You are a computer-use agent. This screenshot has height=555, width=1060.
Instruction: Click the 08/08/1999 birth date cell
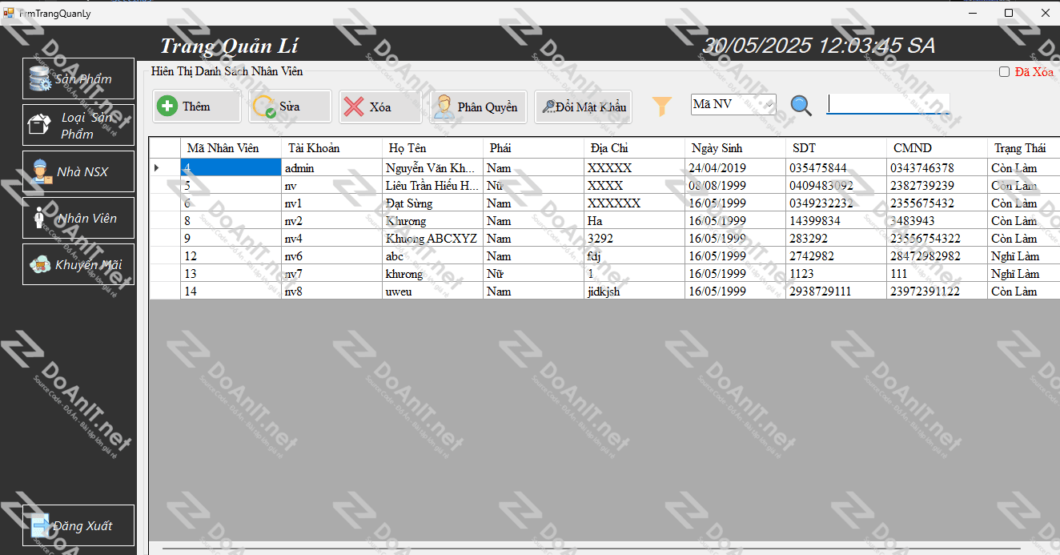(735, 186)
